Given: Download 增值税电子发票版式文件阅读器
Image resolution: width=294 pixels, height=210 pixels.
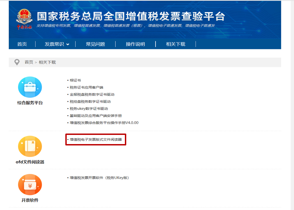Looking at the screenshot, I should pos(96,139).
